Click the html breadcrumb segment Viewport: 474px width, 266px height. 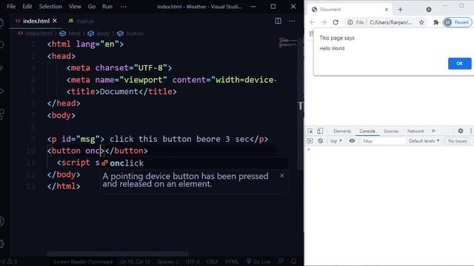[x=70, y=33]
